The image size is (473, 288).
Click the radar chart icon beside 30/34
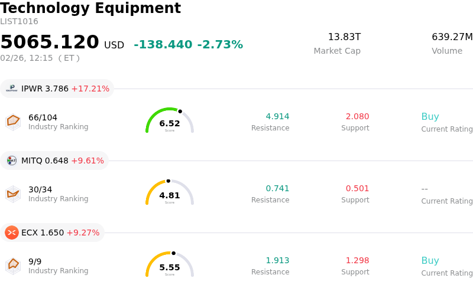(13, 194)
